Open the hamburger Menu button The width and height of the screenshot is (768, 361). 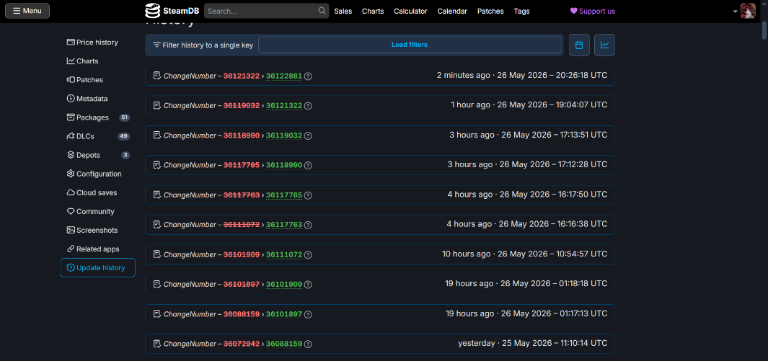coord(27,11)
